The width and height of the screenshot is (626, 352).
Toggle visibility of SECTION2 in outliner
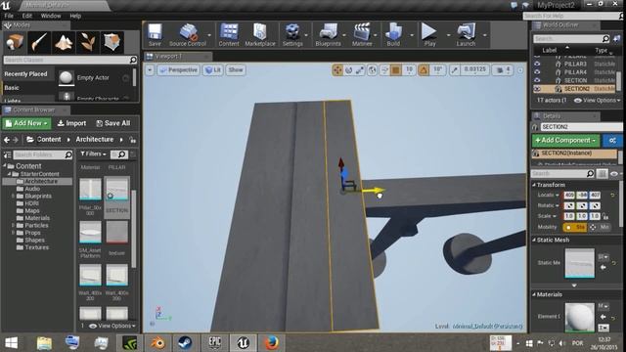pos(537,89)
